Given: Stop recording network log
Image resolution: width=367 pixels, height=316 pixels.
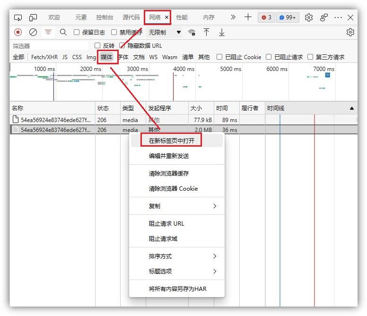Looking at the screenshot, I should [x=18, y=32].
